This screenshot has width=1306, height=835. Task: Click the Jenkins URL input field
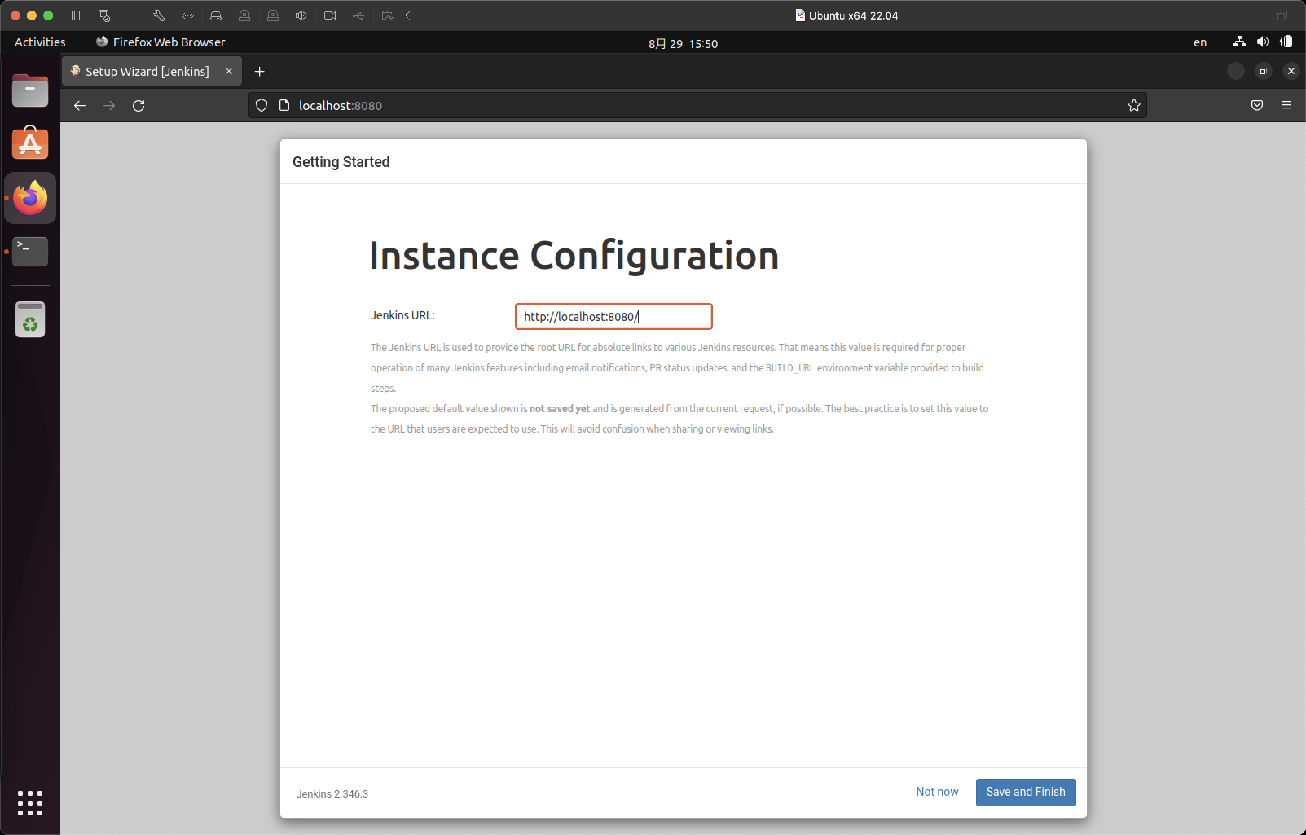pyautogui.click(x=613, y=316)
